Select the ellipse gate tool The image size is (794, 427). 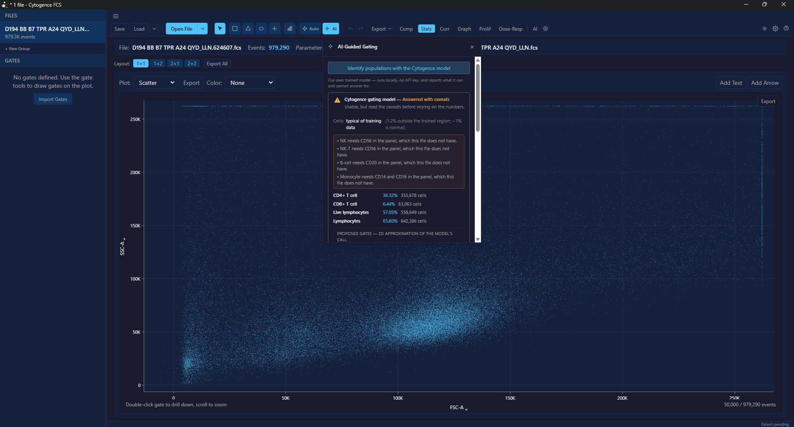tap(261, 29)
